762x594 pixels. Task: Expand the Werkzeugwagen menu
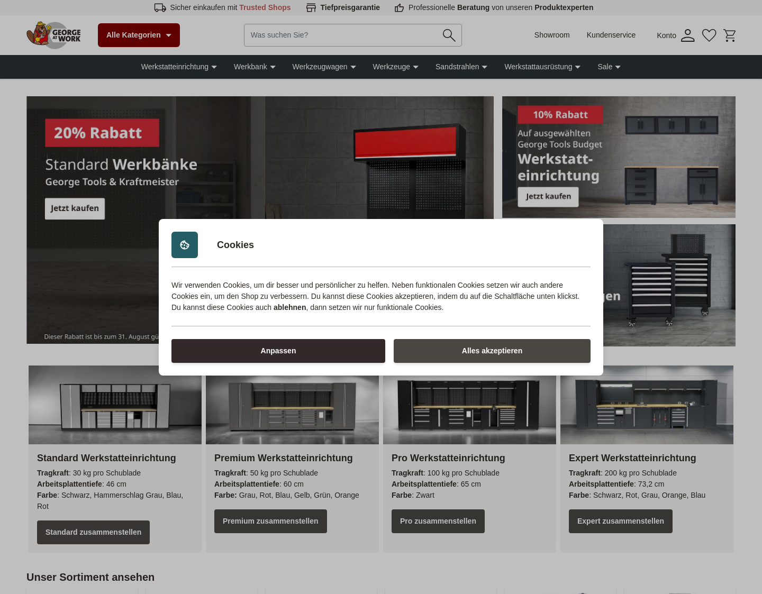coord(324,67)
